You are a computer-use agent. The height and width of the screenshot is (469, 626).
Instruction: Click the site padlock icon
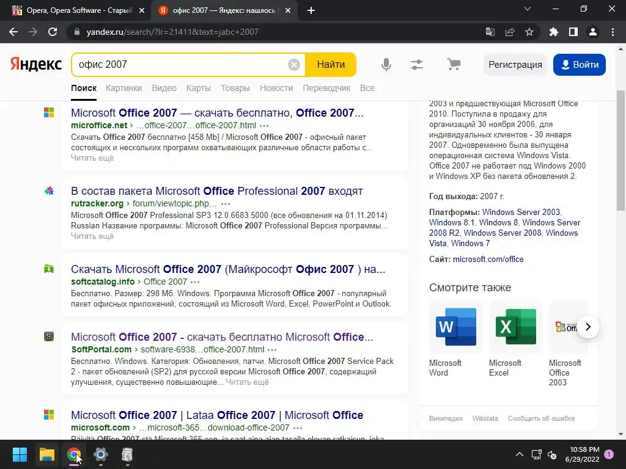(x=77, y=32)
